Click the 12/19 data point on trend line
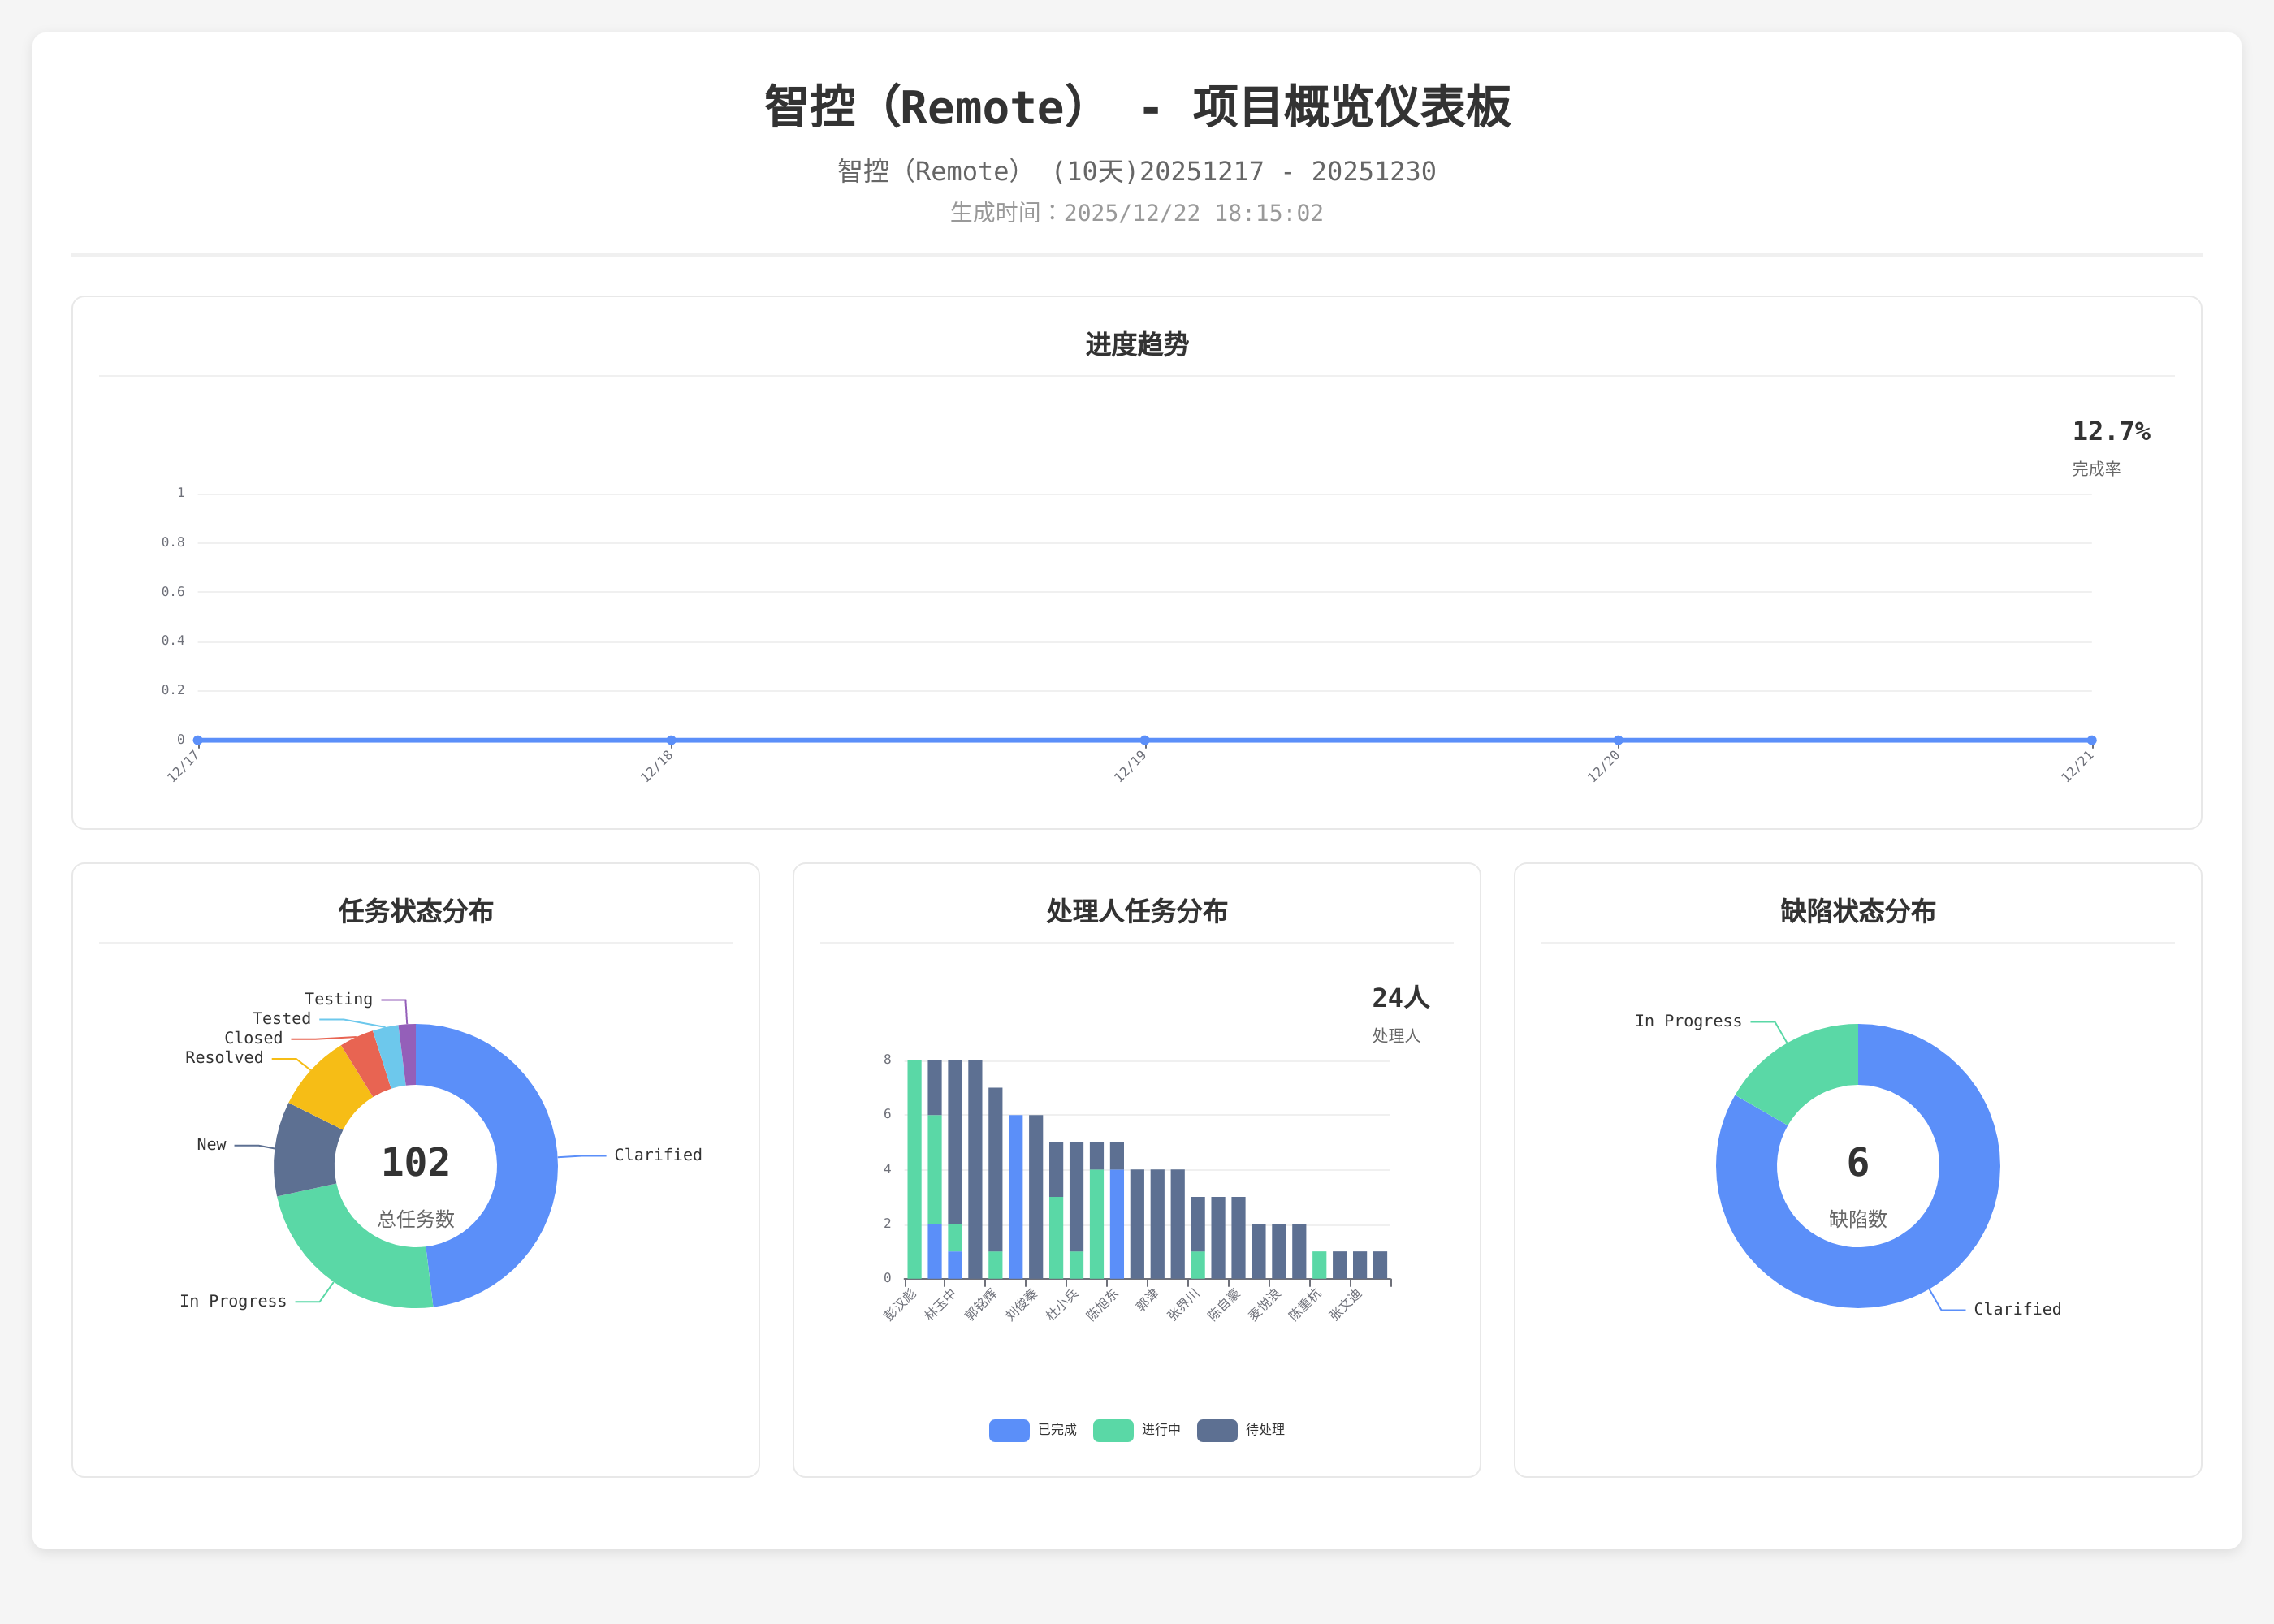Viewport: 2274px width, 1624px height. tap(1145, 740)
